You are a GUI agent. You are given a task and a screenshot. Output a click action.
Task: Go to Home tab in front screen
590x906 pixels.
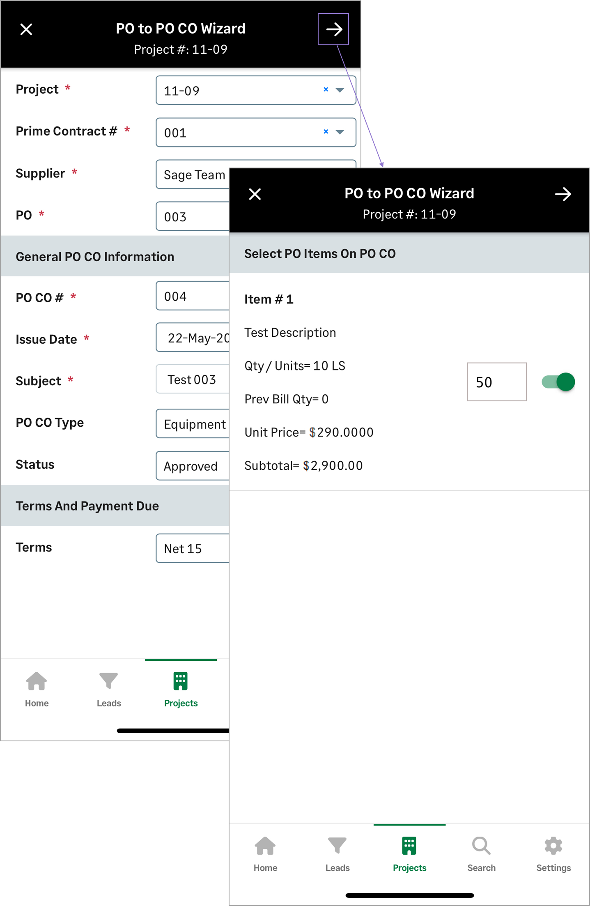(x=265, y=854)
